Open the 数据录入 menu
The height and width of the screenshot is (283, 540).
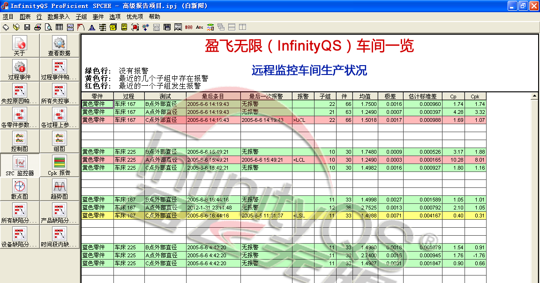[x=59, y=16]
